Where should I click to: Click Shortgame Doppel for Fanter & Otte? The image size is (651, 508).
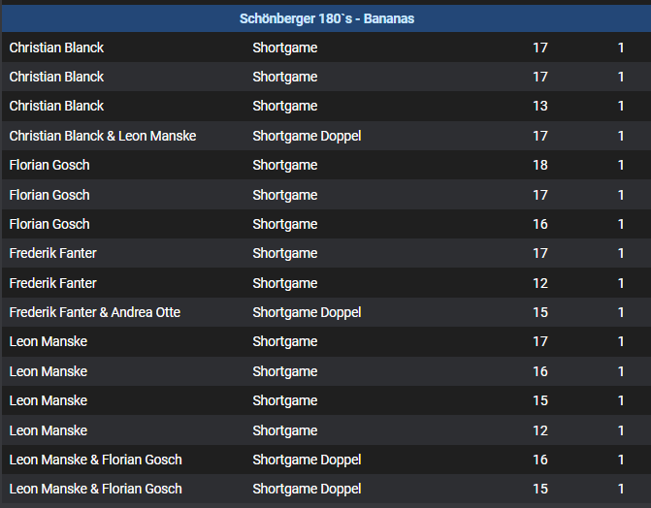(307, 312)
